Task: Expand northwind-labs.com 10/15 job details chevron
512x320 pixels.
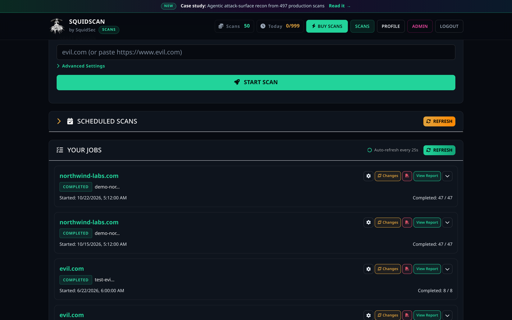Action: (447, 222)
